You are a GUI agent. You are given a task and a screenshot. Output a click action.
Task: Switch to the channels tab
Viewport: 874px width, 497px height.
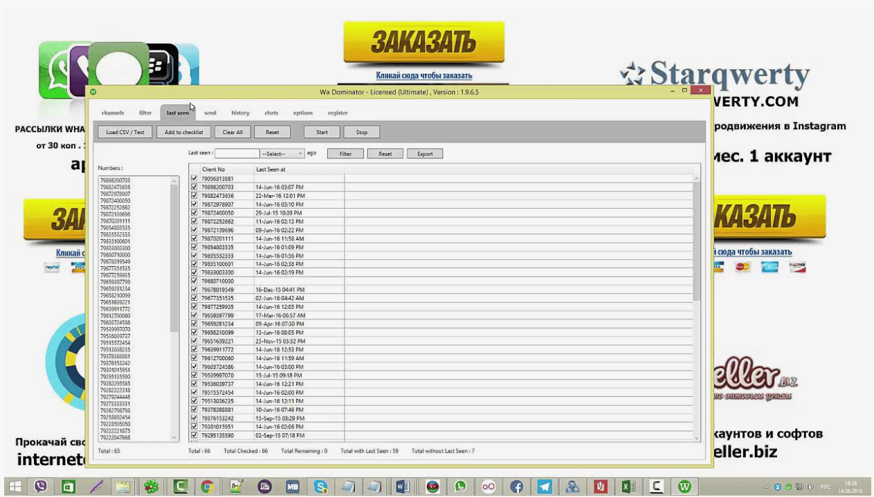pyautogui.click(x=113, y=113)
